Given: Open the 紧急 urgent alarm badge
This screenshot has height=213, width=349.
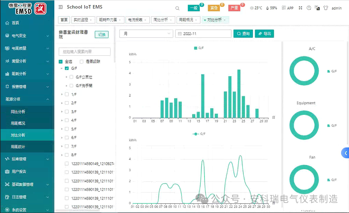Looking at the screenshot, I should pyautogui.click(x=214, y=8).
